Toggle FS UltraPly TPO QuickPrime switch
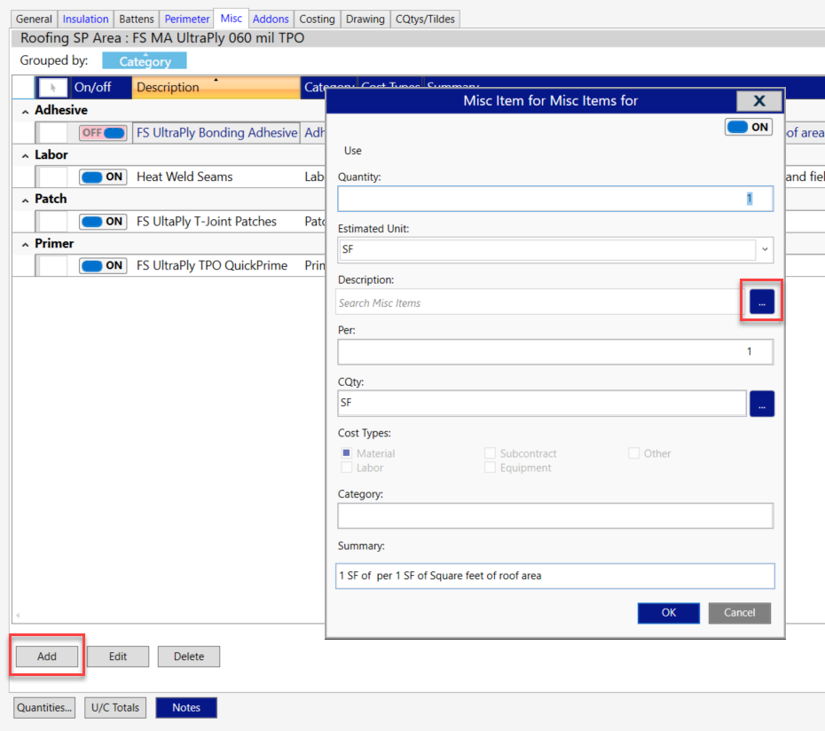The width and height of the screenshot is (825, 731). tap(103, 266)
